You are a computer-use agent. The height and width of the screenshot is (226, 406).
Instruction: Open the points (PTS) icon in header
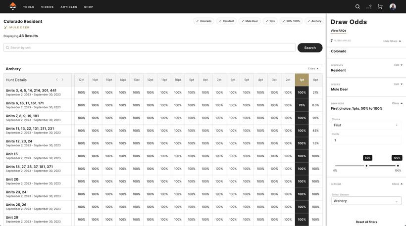click(369, 6)
